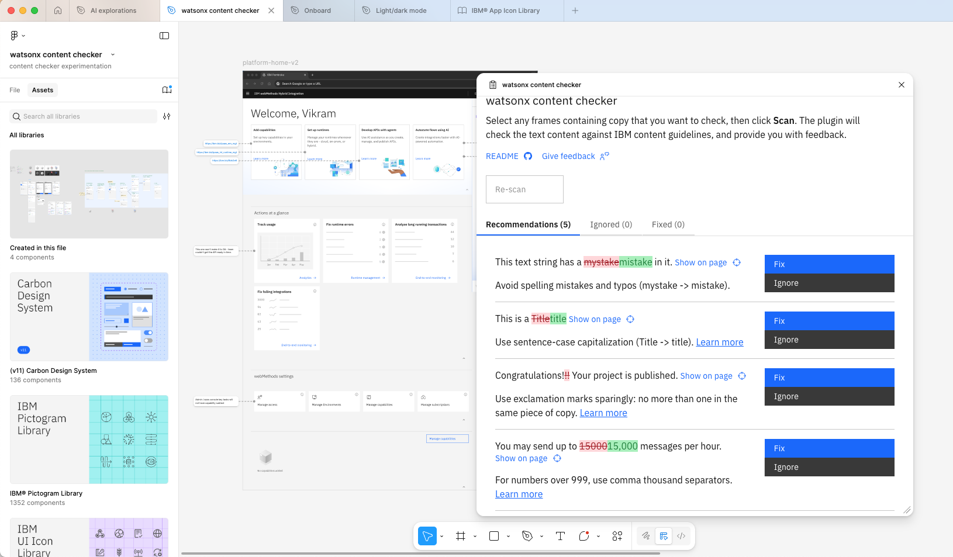Click the canvas horizontal scrollbar
This screenshot has height=557, width=953.
[420, 553]
